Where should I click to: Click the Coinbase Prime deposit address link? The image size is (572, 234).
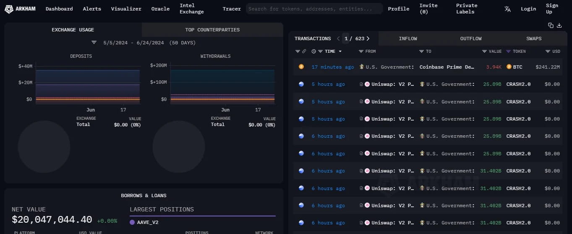[447, 67]
